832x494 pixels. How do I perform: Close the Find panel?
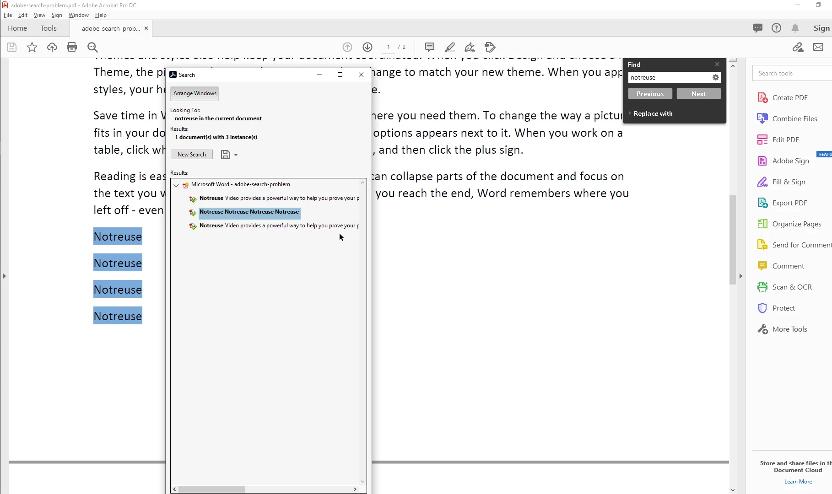(717, 64)
